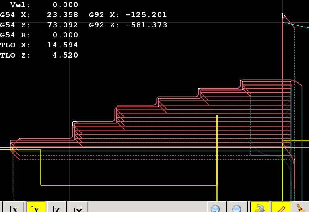Switch preview to the X view
Screen dimensions: 309x212
(14, 208)
